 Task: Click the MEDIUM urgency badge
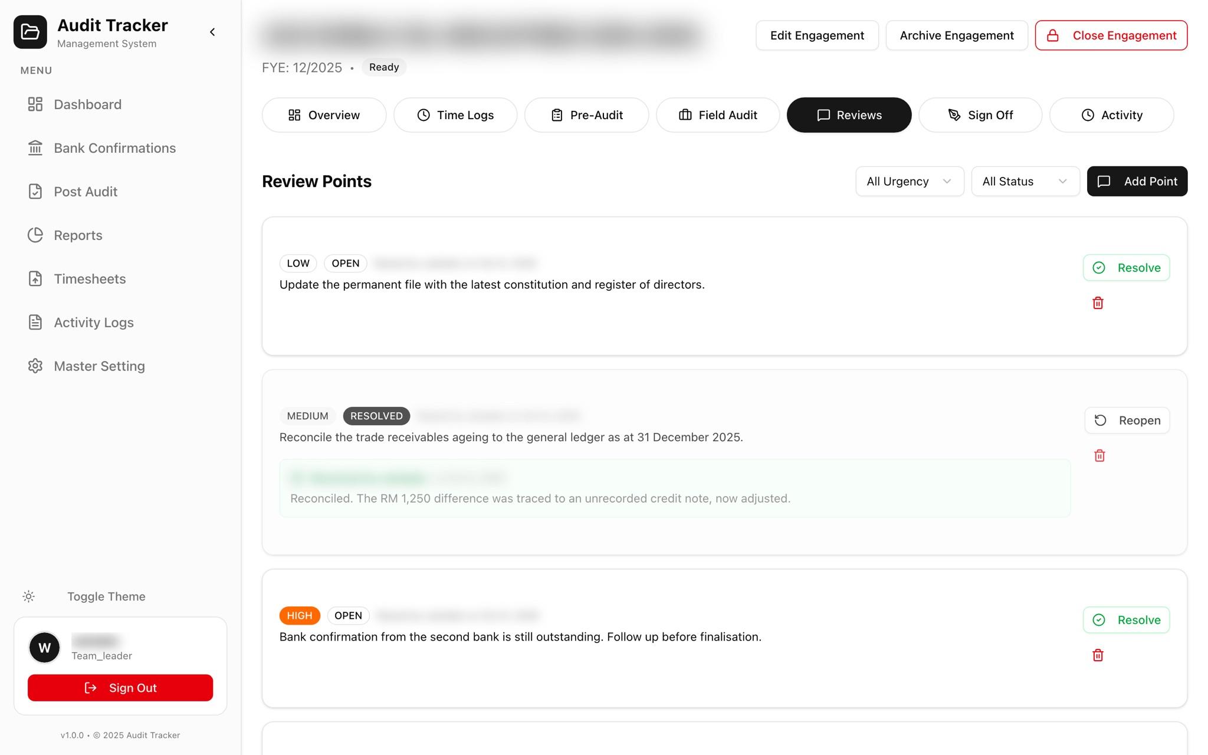307,416
